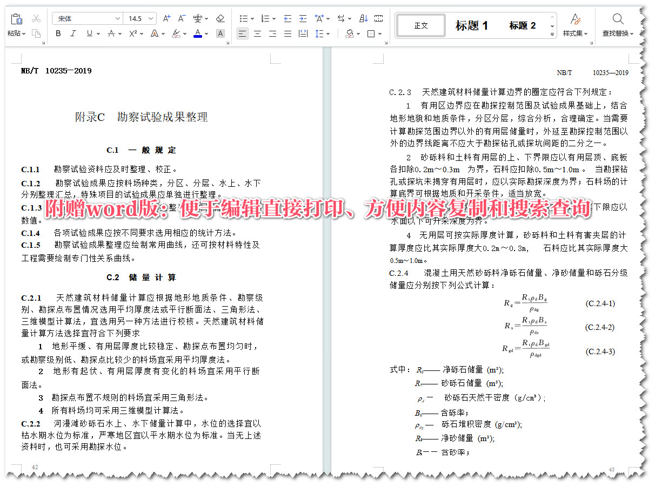Image resolution: width=655 pixels, height=487 pixels.
Task: Click the Decrease Indent icon
Action: [288, 18]
